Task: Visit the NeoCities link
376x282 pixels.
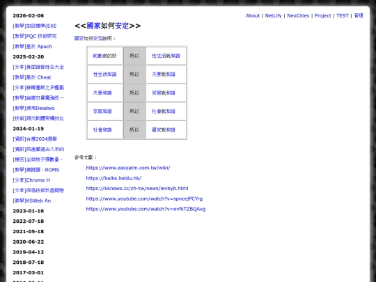Action: (x=298, y=15)
